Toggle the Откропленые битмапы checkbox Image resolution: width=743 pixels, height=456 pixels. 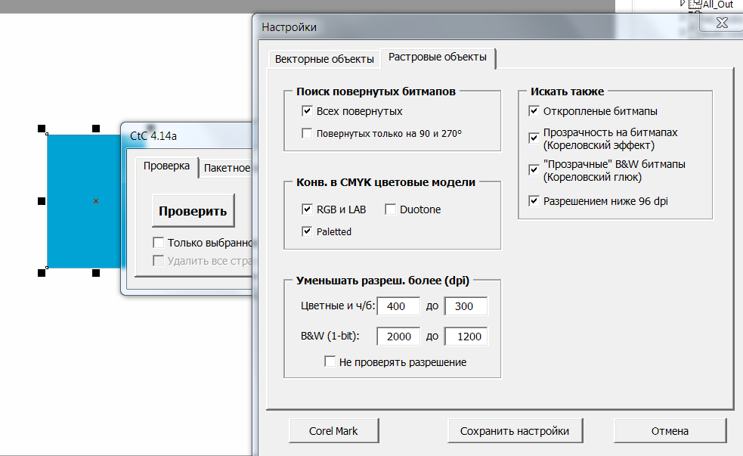pos(534,111)
